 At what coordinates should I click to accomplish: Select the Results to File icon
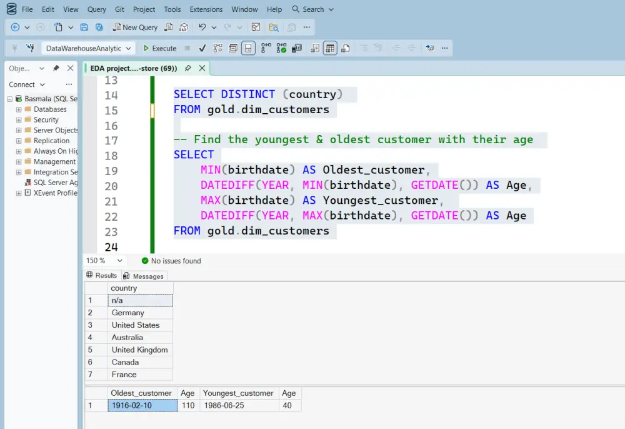tap(346, 48)
